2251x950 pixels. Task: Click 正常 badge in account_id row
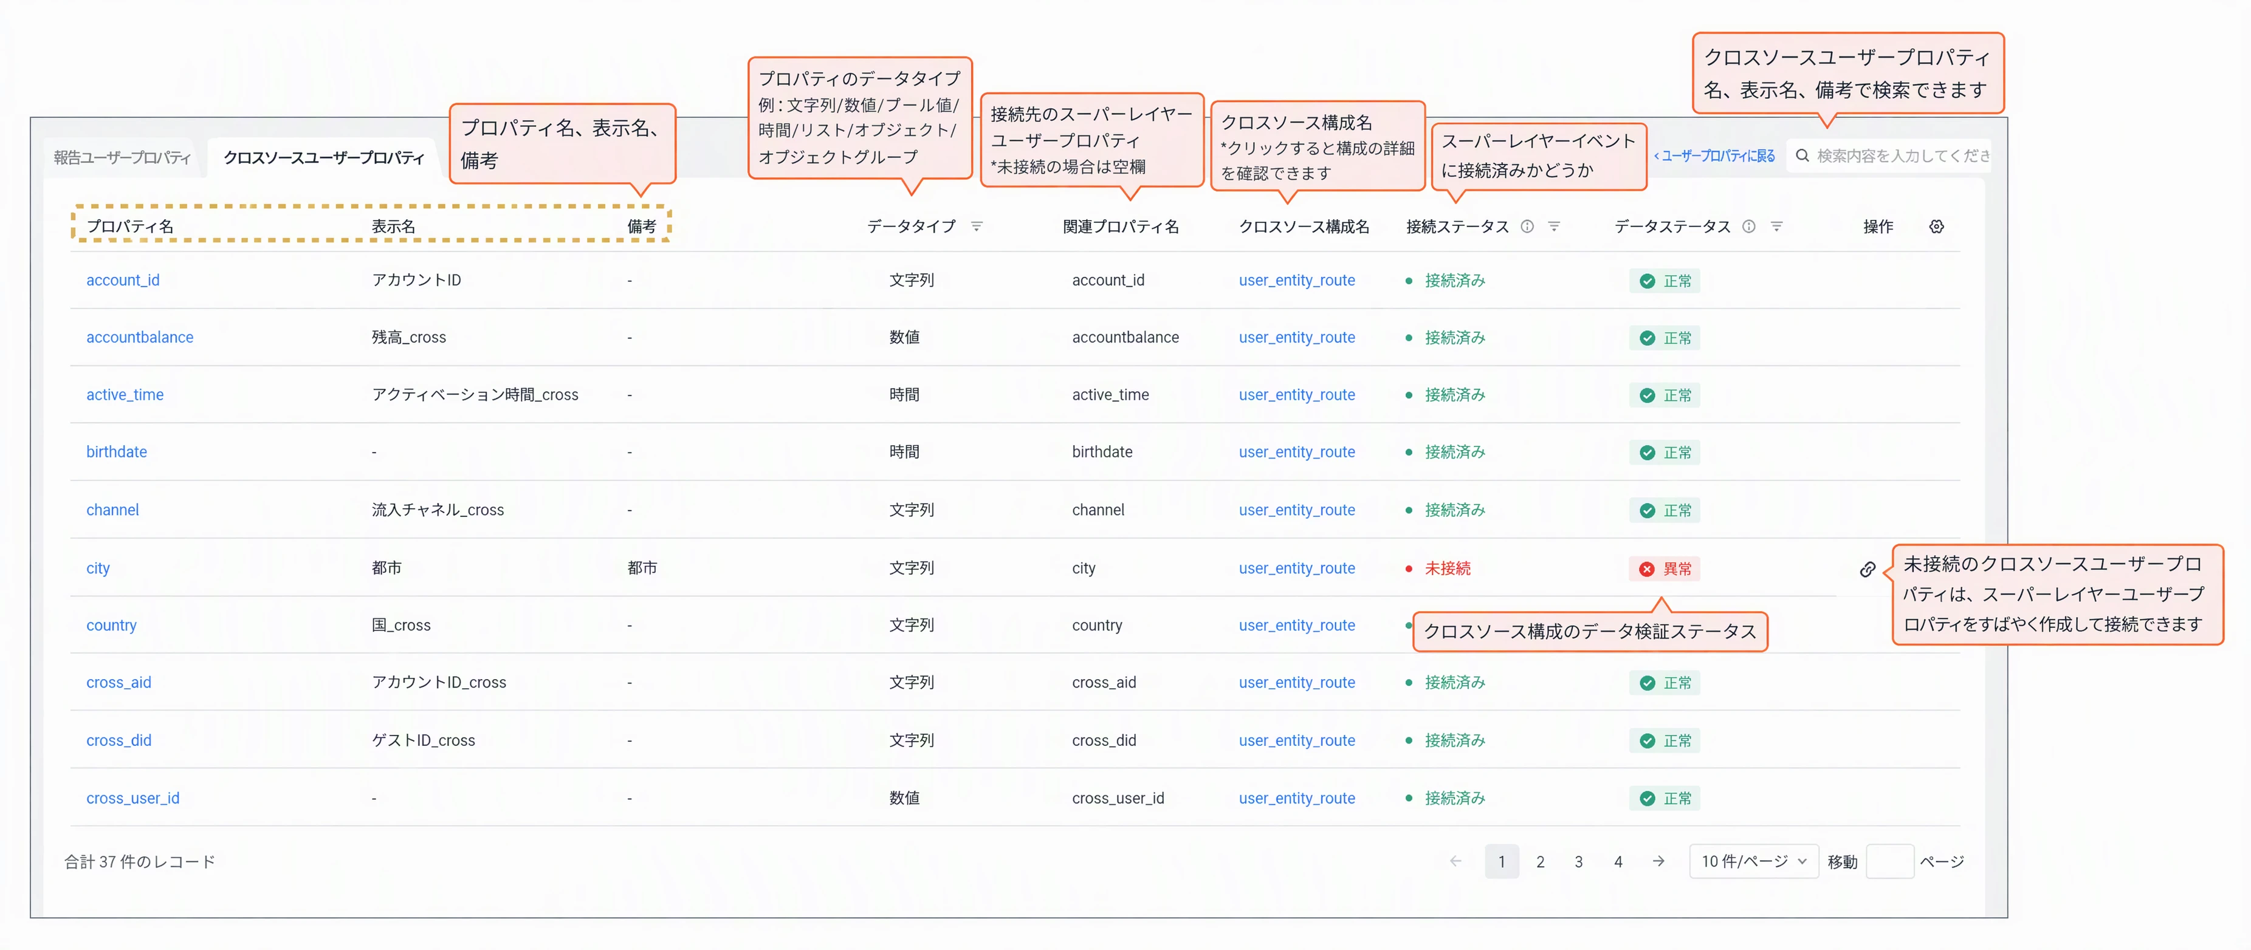(1665, 281)
